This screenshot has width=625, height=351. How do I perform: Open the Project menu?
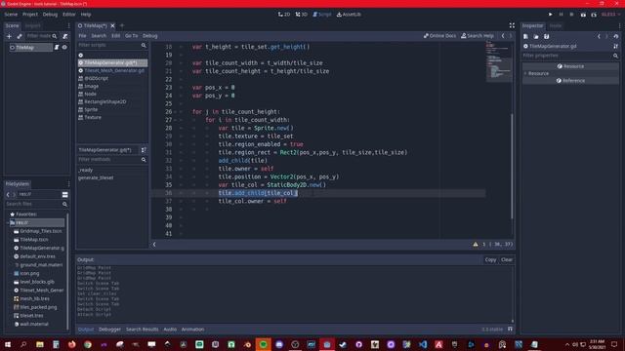30,15
